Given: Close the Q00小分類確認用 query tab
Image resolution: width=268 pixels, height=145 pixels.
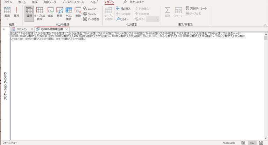Looking at the screenshot, I should [66, 29].
